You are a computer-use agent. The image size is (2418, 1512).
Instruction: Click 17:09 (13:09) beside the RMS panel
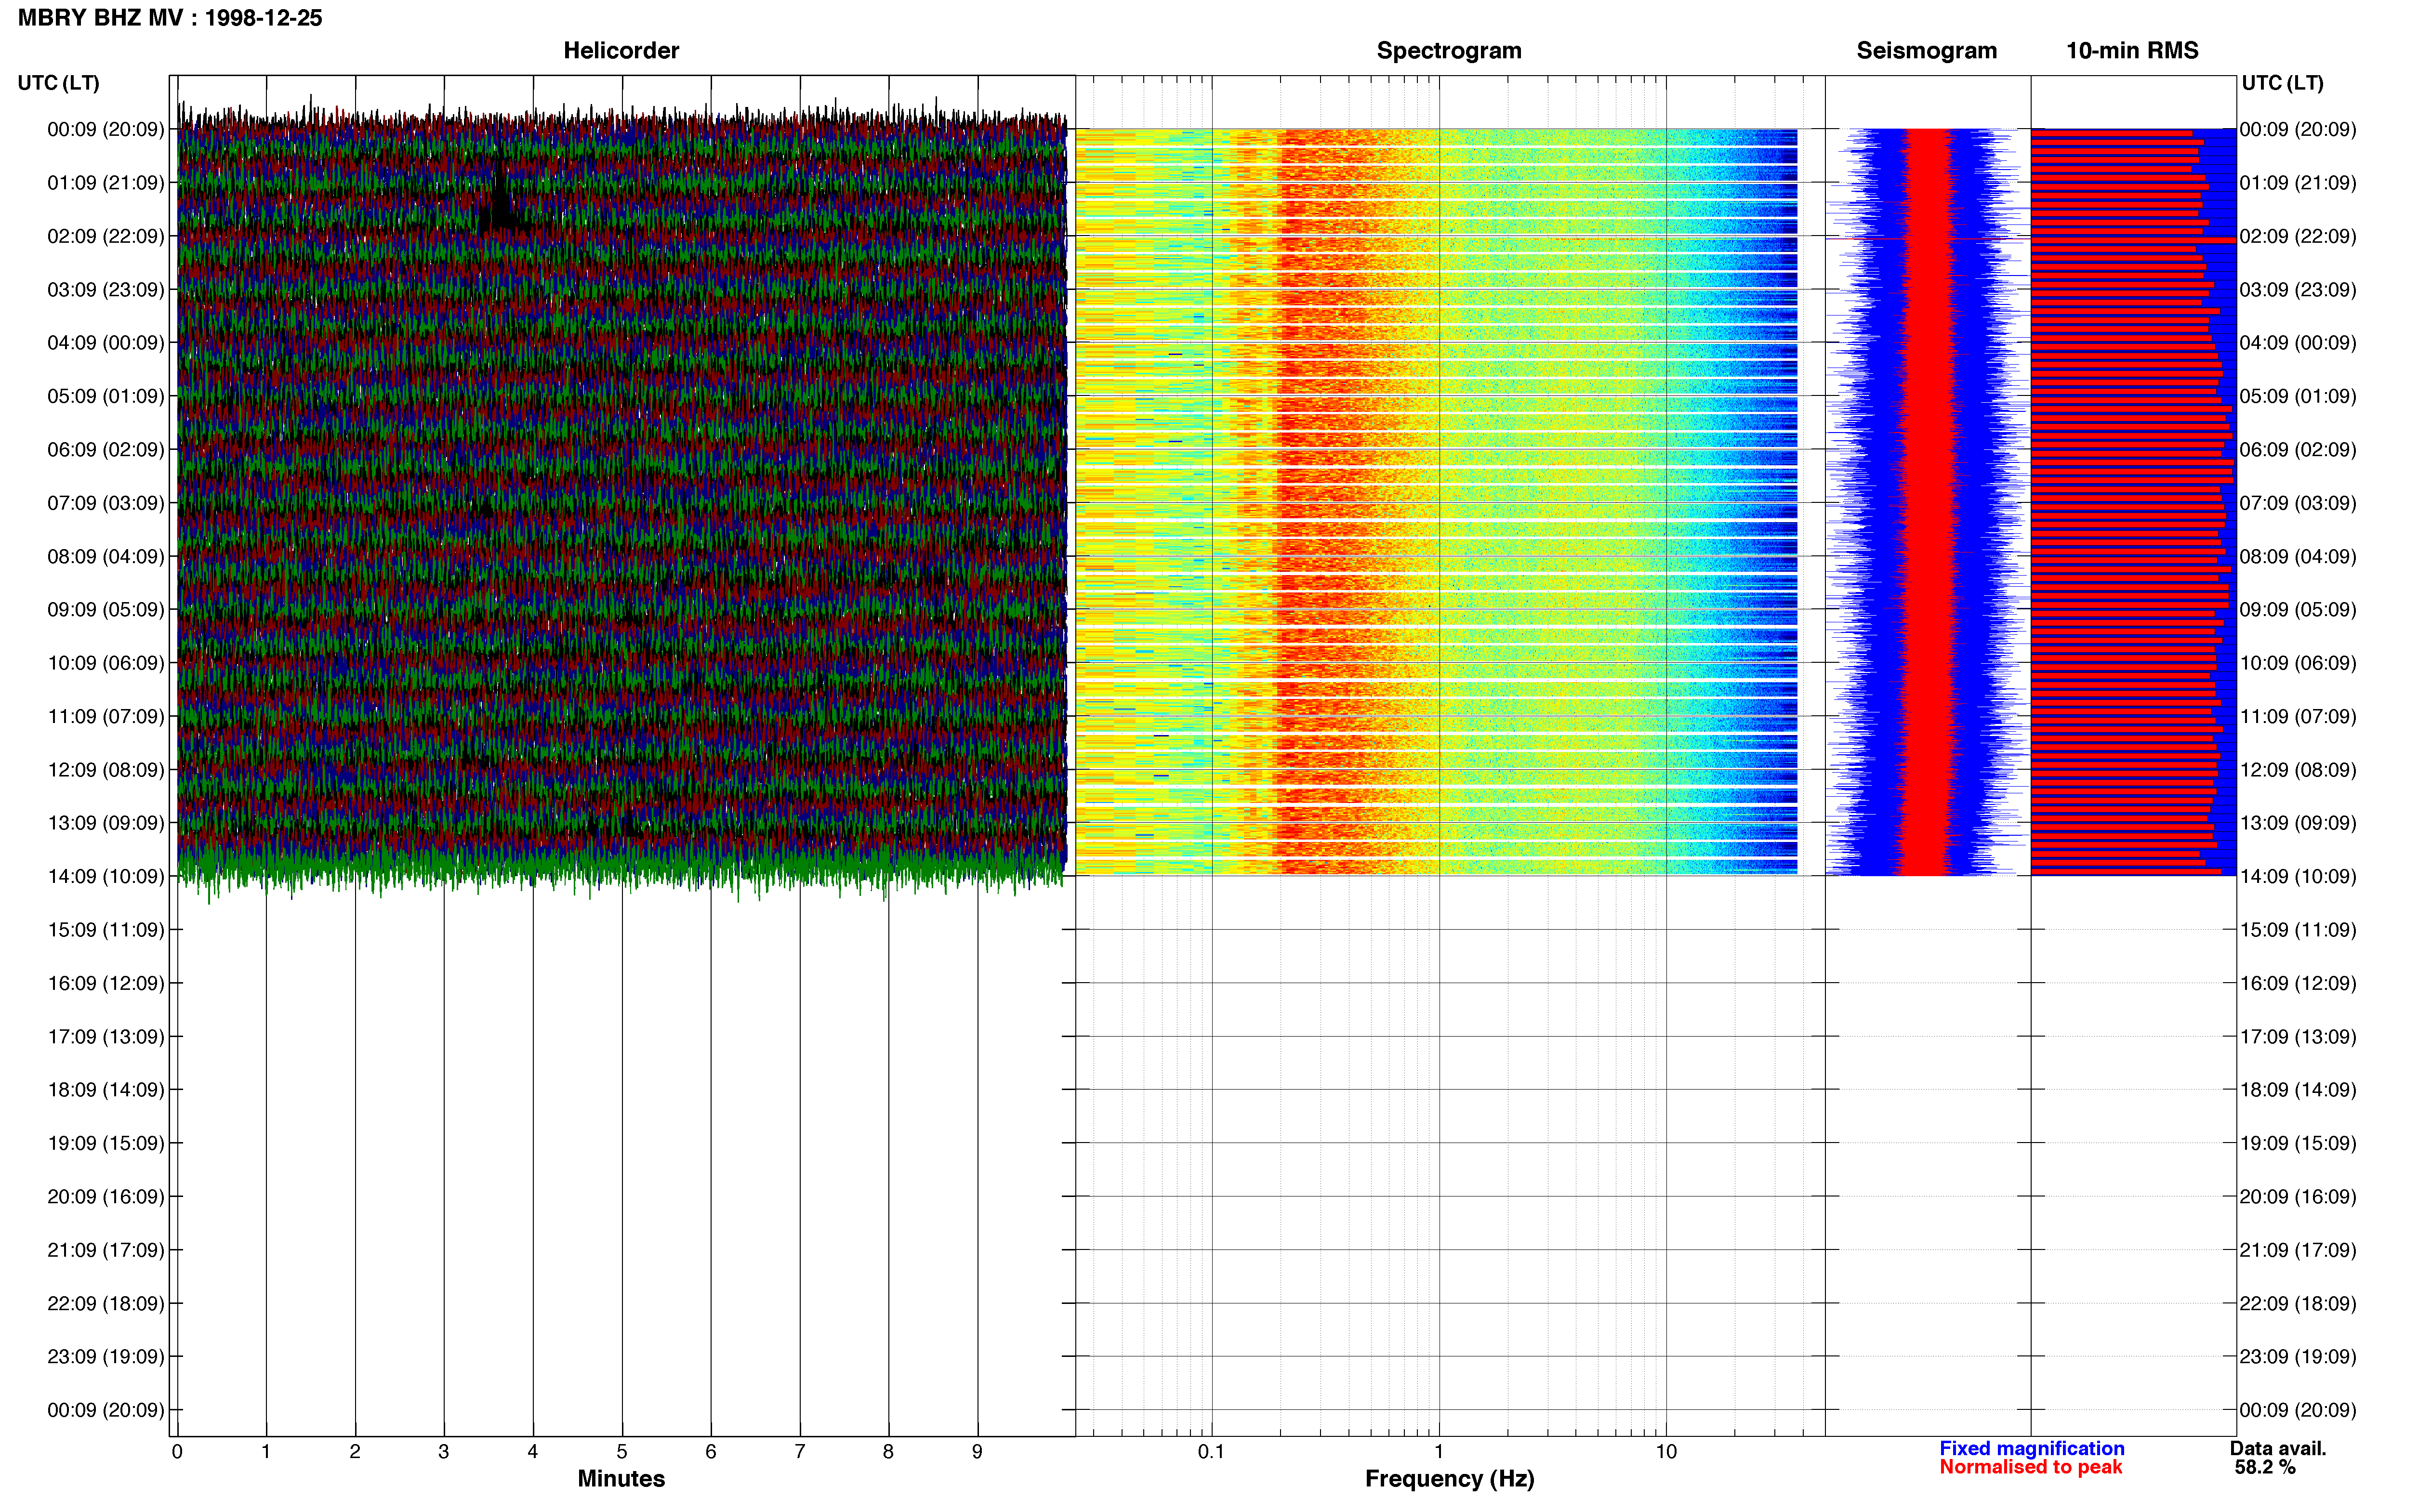click(2298, 1037)
